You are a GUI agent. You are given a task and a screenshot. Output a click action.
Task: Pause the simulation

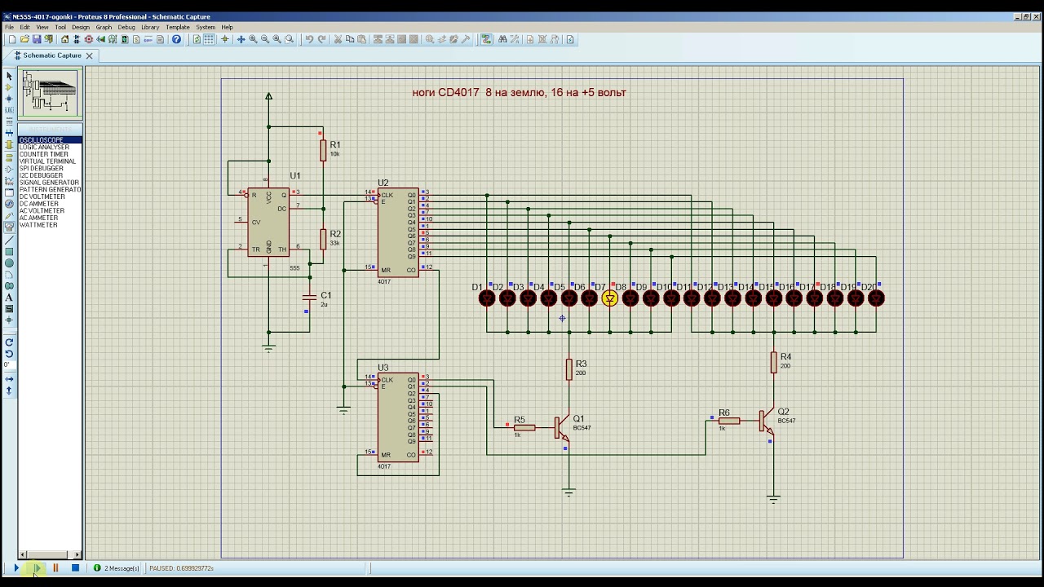pos(55,568)
